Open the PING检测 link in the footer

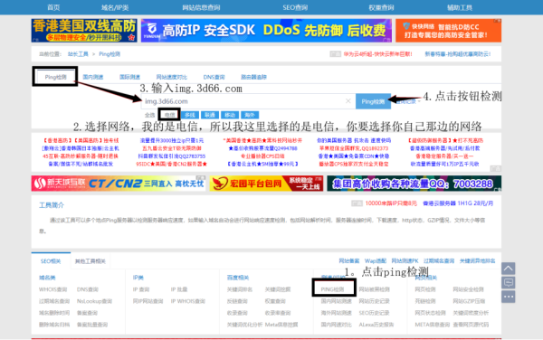(332, 289)
